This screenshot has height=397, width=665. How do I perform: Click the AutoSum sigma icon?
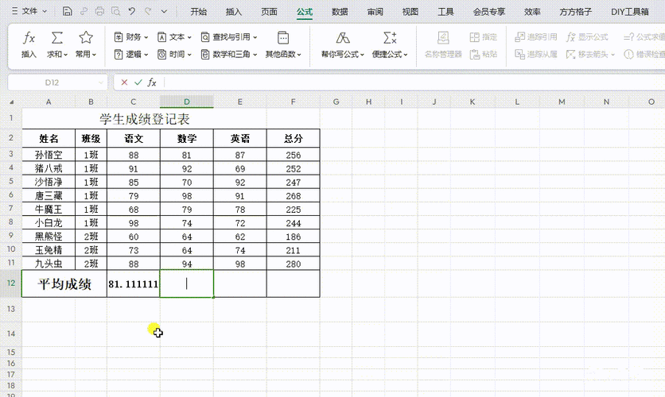pyautogui.click(x=56, y=37)
